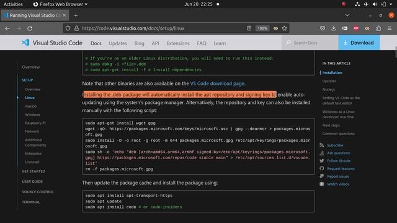Click the Follow @code Twitter icon

point(321,161)
